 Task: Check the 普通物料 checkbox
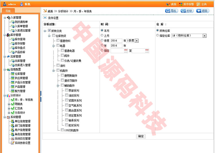(x=58, y=40)
